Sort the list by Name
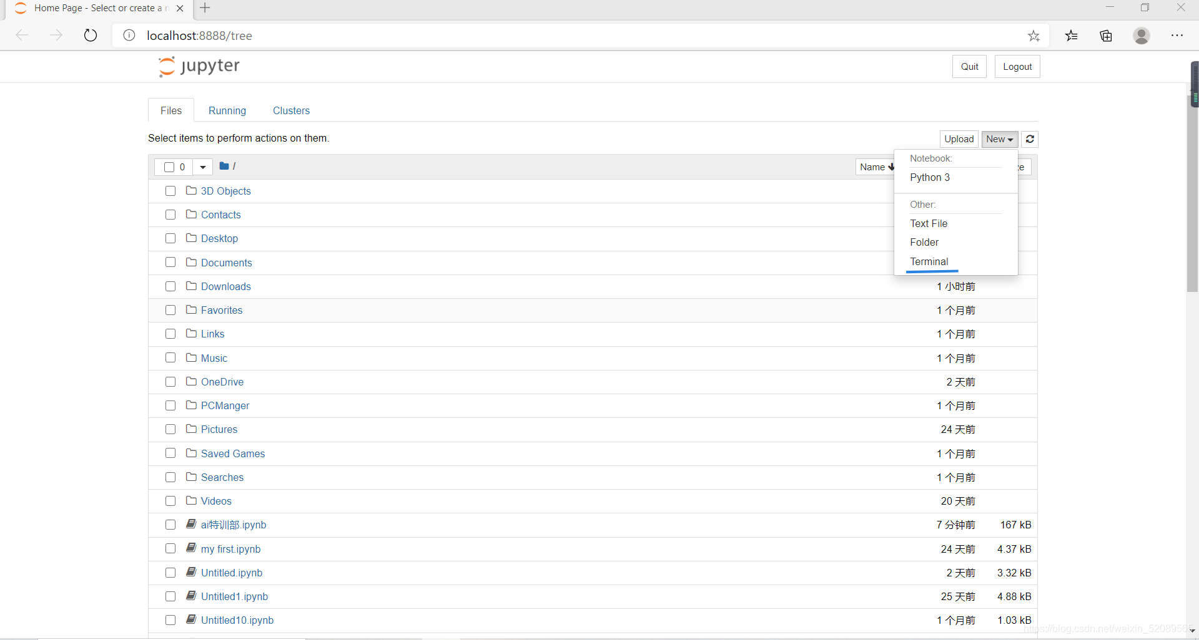Image resolution: width=1199 pixels, height=640 pixels. pos(876,167)
